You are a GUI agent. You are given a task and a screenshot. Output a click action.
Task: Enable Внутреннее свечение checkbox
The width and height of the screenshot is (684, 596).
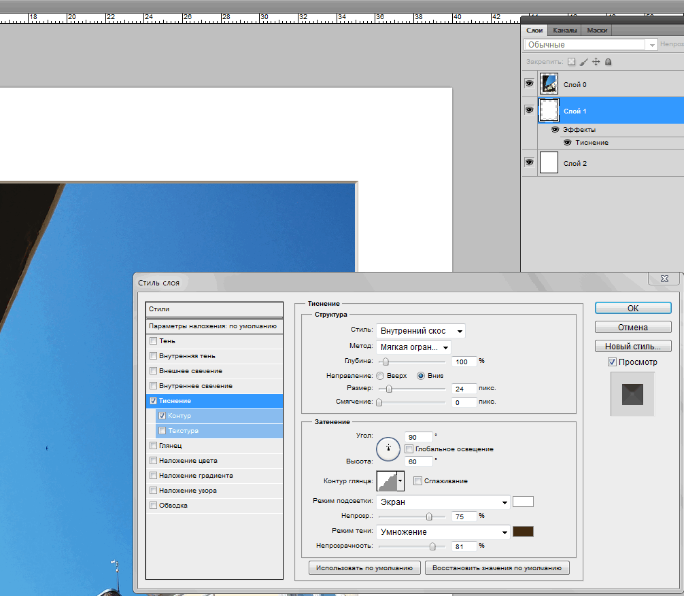tap(153, 386)
